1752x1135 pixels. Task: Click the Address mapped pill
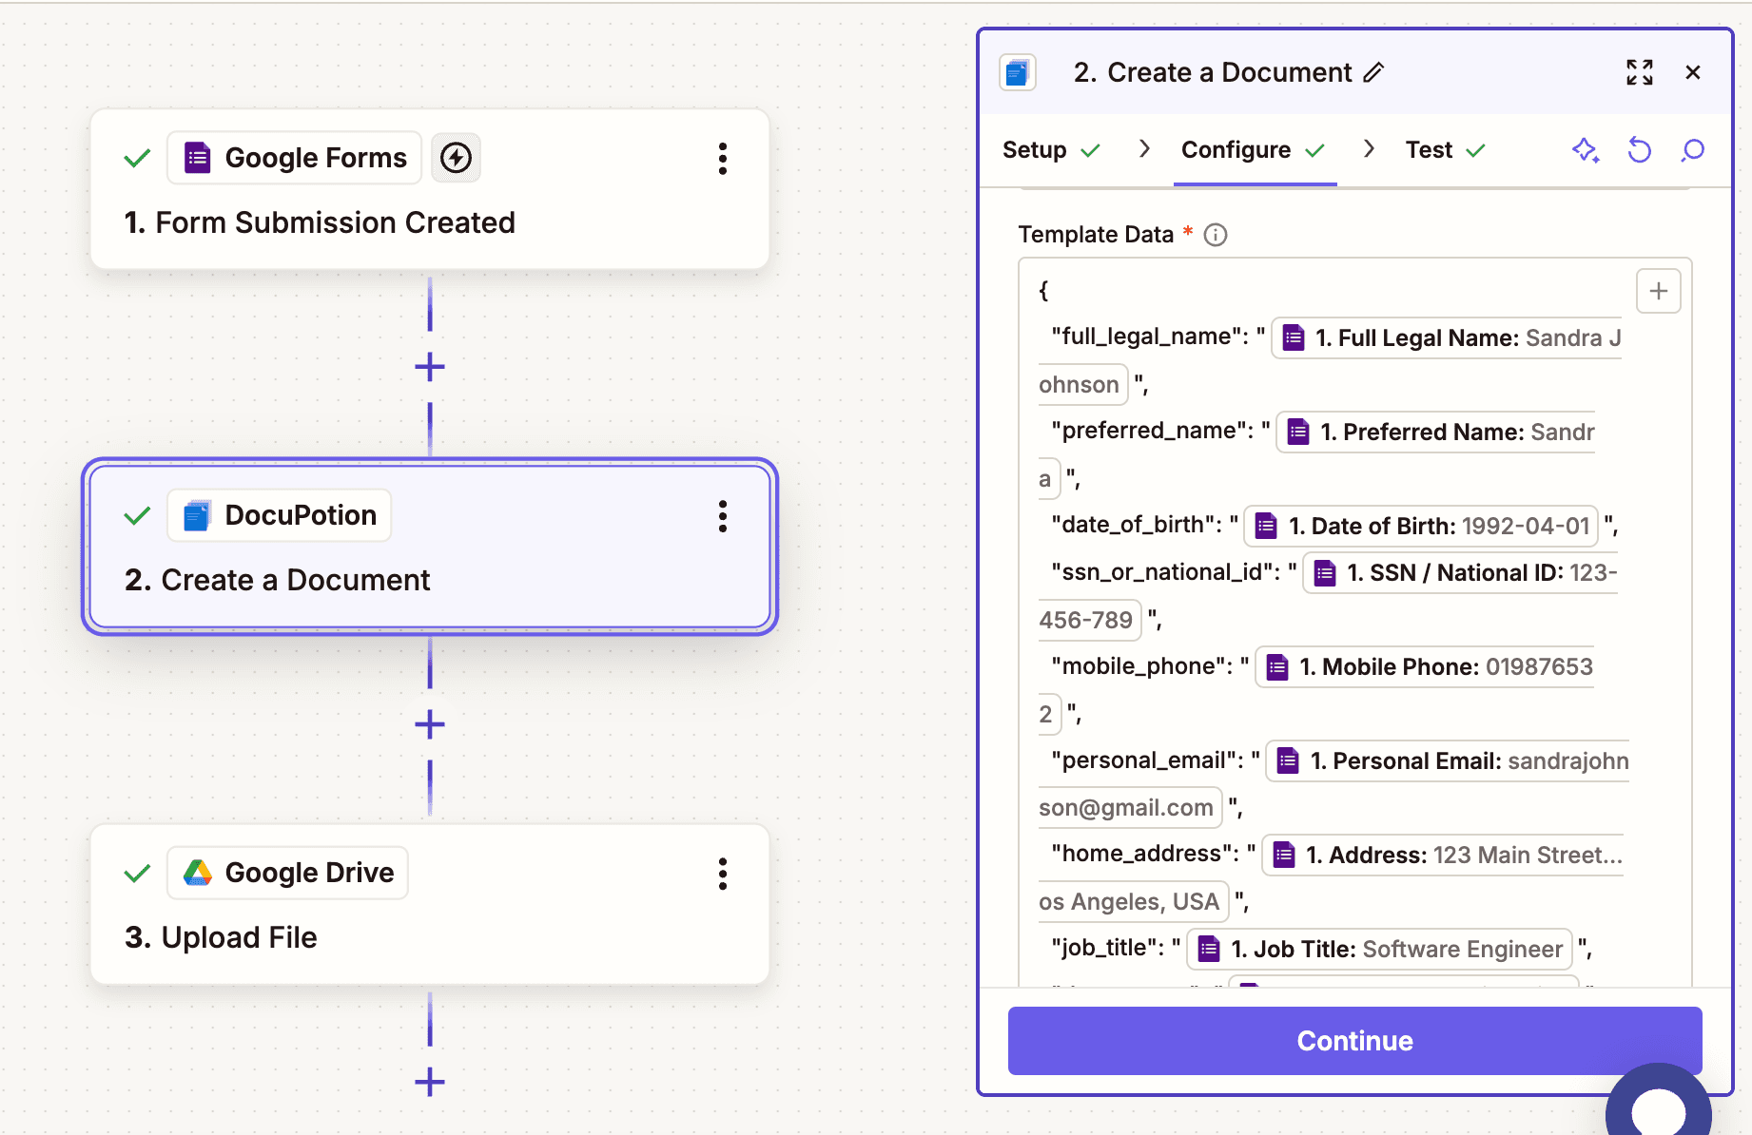tap(1443, 856)
